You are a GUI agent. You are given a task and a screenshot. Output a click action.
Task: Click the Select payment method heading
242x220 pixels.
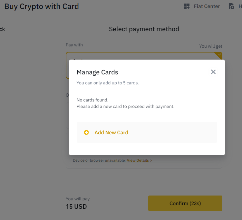pyautogui.click(x=144, y=29)
